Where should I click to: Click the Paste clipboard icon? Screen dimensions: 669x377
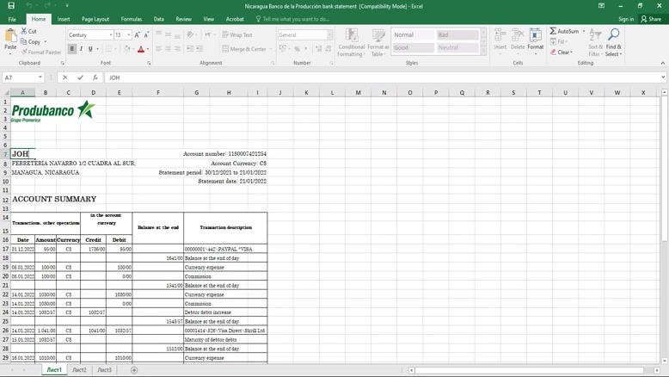[10, 39]
